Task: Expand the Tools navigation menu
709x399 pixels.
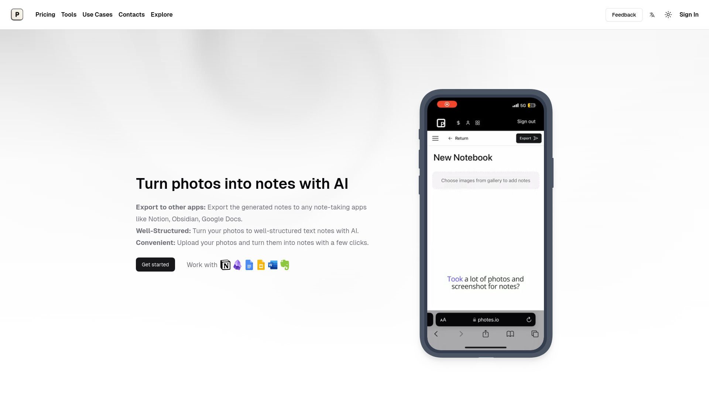Action: 69,15
